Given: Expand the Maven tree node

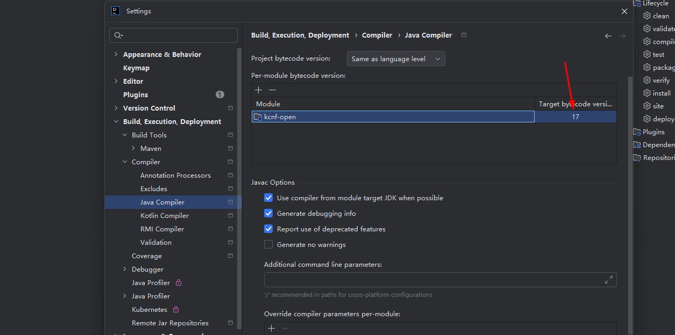Looking at the screenshot, I should [x=133, y=149].
